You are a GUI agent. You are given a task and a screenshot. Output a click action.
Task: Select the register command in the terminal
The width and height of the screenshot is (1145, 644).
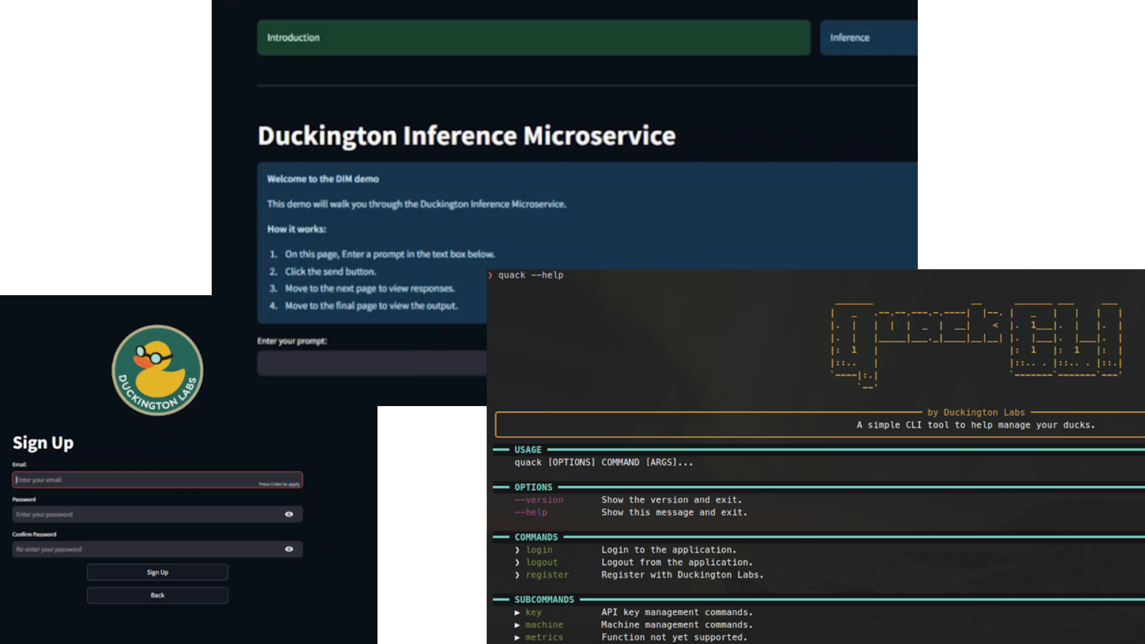547,575
